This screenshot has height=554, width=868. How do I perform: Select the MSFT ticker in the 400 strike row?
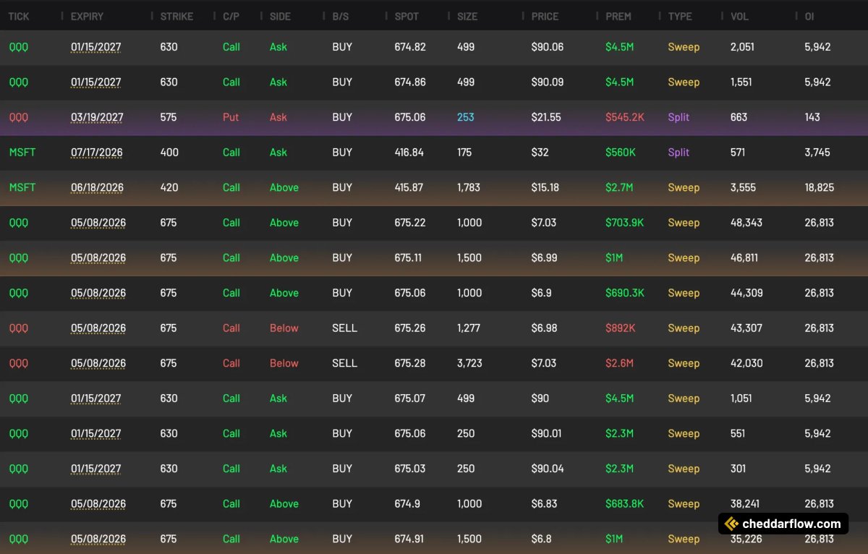22,153
